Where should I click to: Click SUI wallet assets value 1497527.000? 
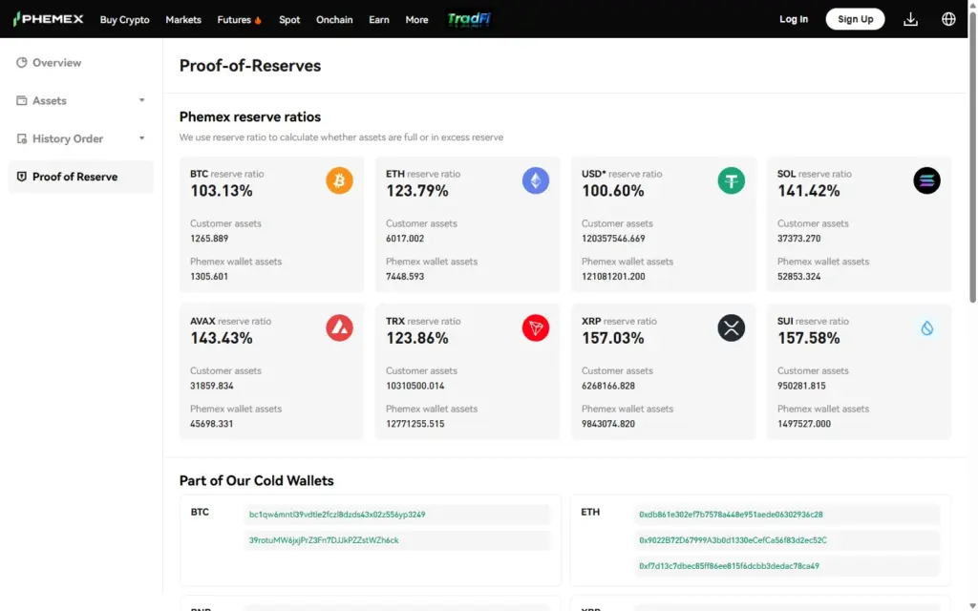click(x=804, y=423)
